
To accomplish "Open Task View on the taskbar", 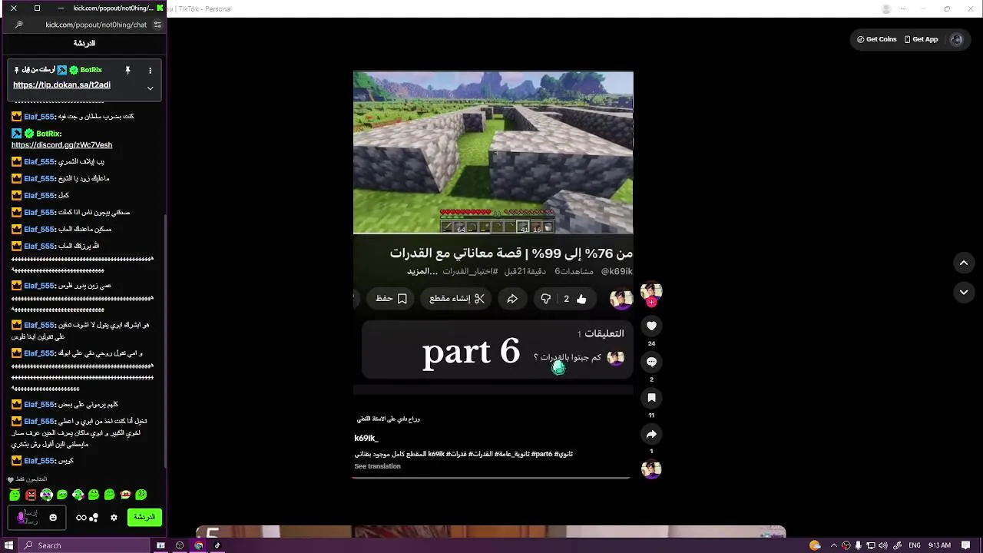I will pyautogui.click(x=161, y=545).
